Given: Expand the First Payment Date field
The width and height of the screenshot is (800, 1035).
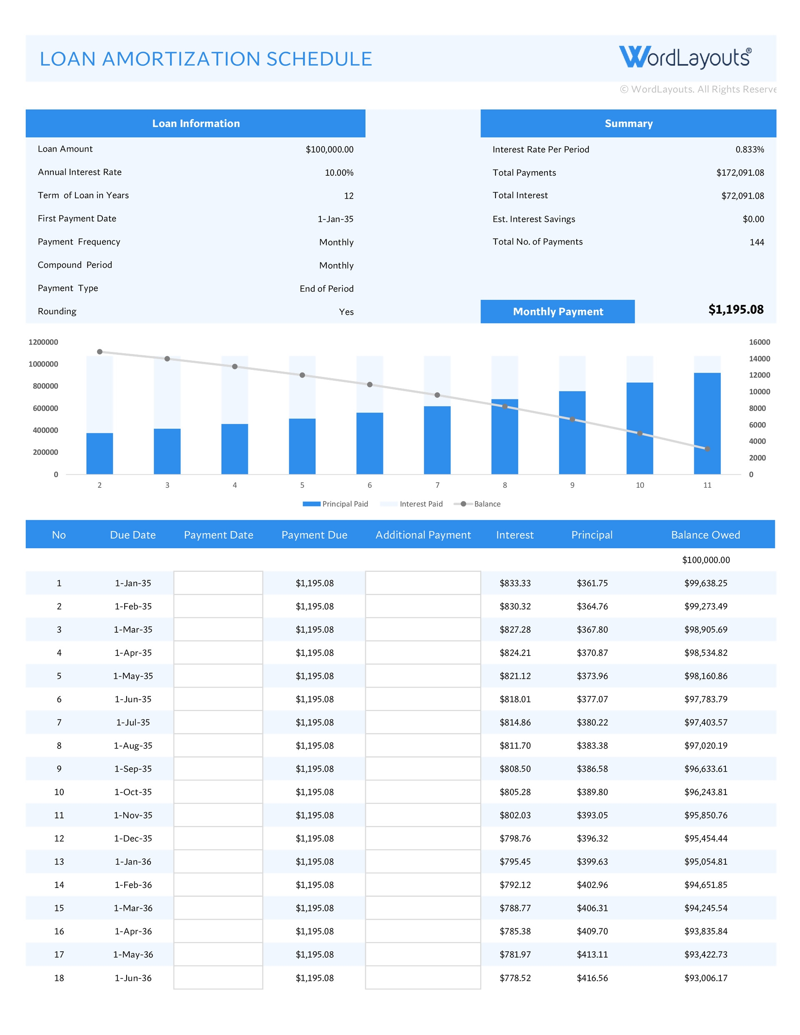Looking at the screenshot, I should 337,219.
